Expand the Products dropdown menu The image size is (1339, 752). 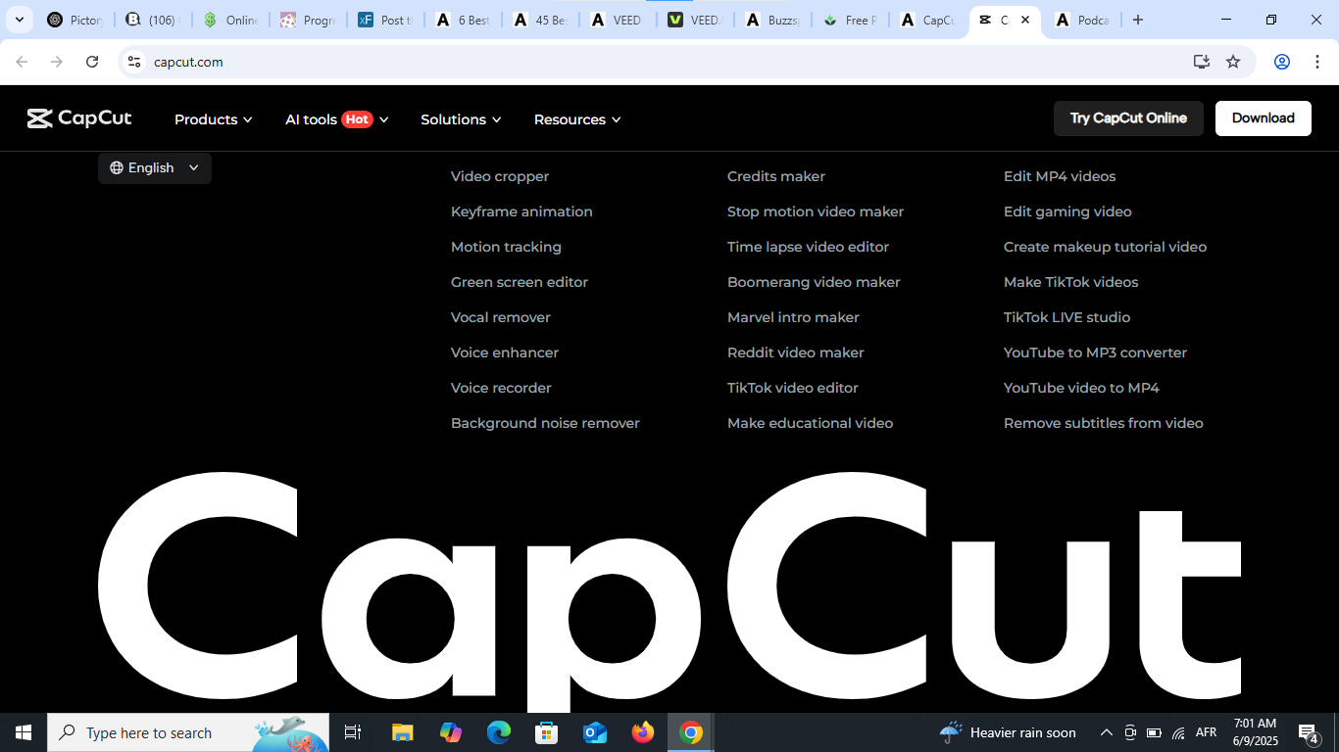(214, 119)
